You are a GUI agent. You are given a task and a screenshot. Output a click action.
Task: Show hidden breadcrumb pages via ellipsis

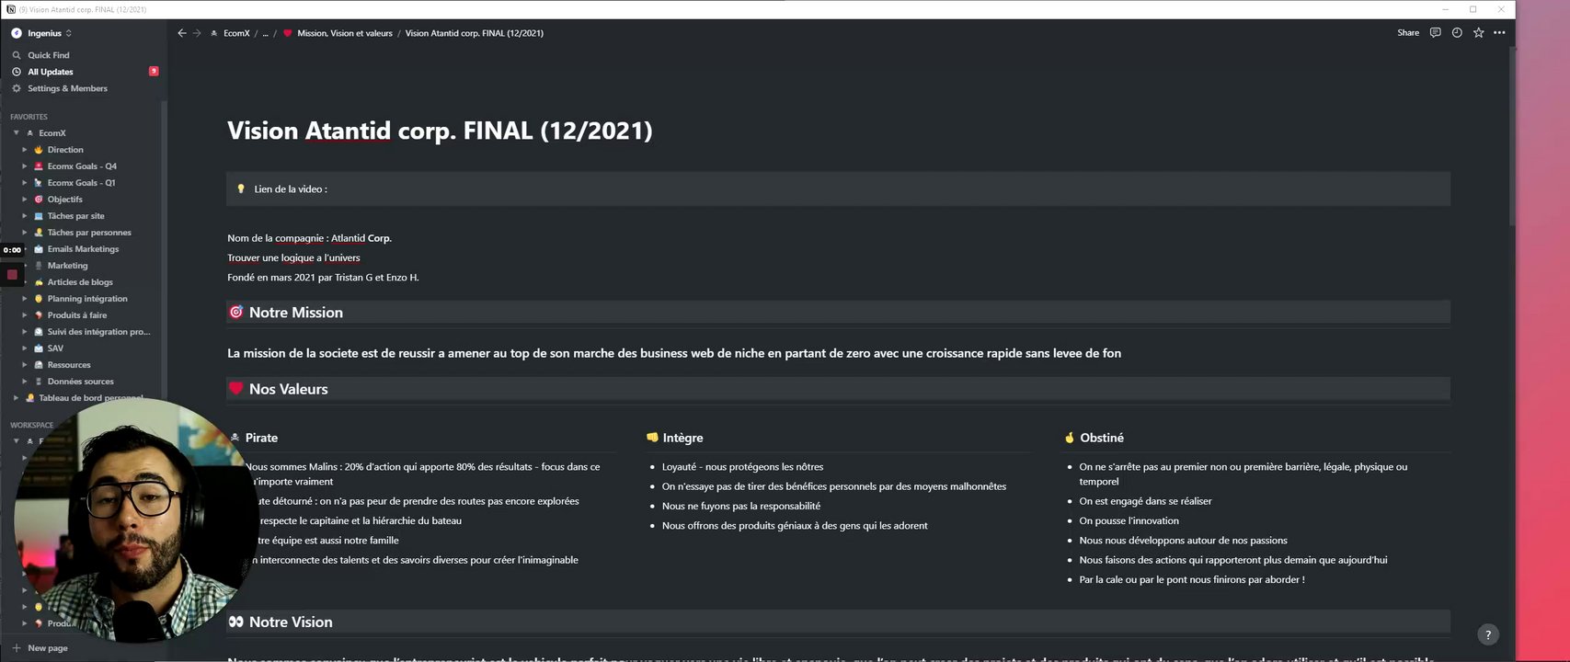265,33
